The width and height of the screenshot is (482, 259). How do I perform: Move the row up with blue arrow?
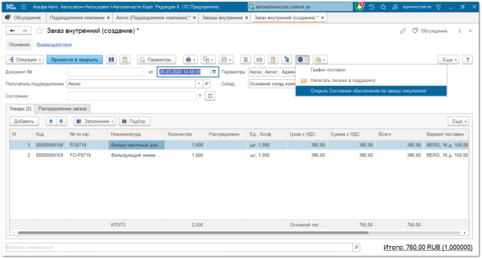[x=51, y=121]
